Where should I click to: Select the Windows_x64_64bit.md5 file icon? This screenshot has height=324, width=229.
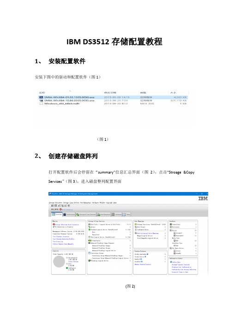click(41, 103)
